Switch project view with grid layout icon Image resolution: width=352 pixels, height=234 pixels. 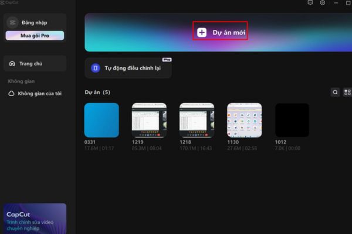(347, 92)
